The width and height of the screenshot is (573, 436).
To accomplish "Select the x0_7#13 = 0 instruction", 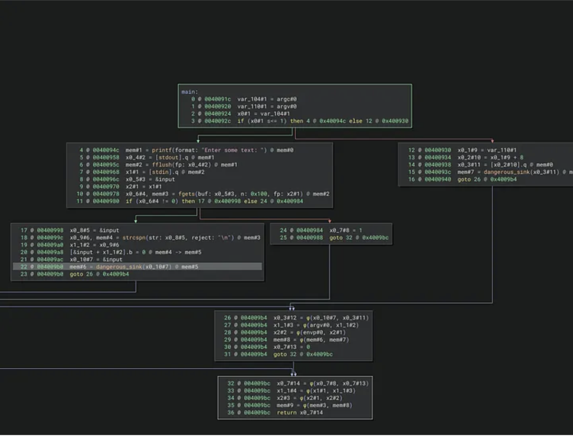I will [291, 347].
